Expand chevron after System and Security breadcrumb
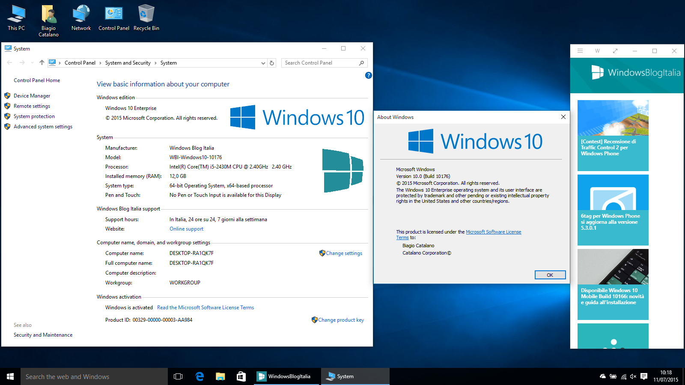 click(x=155, y=63)
